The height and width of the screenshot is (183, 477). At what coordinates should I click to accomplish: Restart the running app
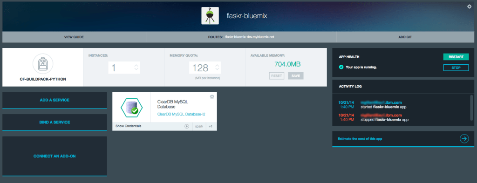point(456,57)
